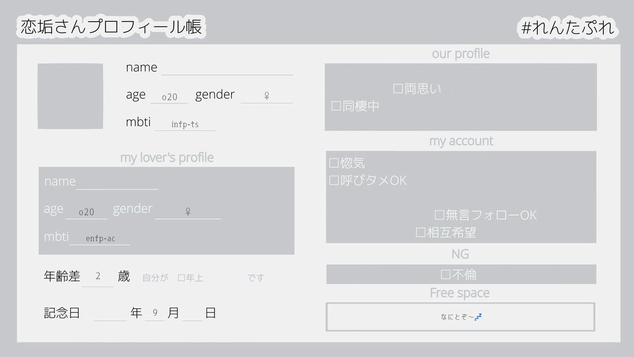Click the 年齢差 label
Viewport: 634px width, 357px height.
(62, 276)
